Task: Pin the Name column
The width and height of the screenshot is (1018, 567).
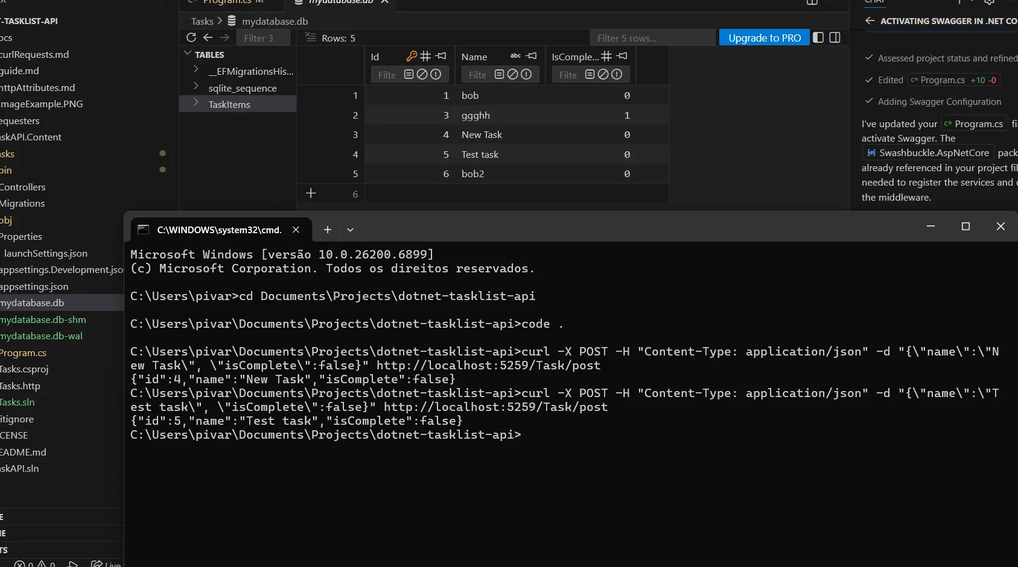Action: click(x=532, y=56)
